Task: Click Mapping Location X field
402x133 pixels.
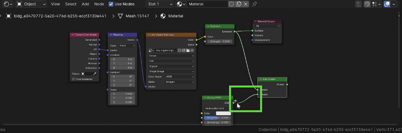Action: tap(123, 59)
